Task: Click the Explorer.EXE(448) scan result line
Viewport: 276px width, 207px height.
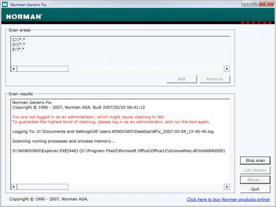Action: (119, 151)
